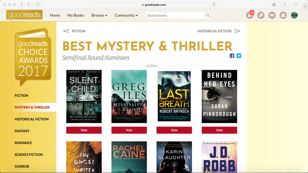Screen dimensions: 308x173
Task: Open the discussions chat icon
Action: click(261, 15)
